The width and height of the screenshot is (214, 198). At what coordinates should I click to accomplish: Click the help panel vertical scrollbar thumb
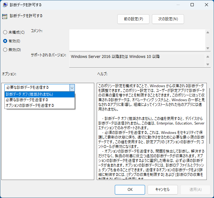tap(210, 116)
